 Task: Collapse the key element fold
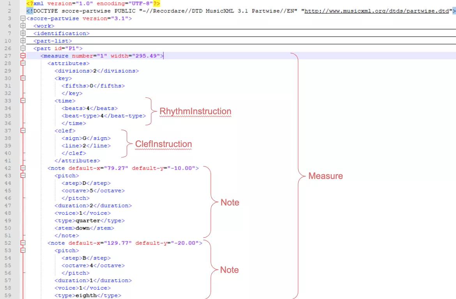pyautogui.click(x=23, y=78)
